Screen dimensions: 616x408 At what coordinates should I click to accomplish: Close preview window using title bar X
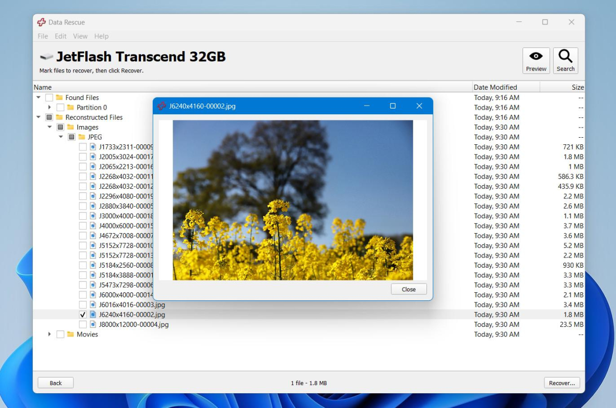click(419, 106)
